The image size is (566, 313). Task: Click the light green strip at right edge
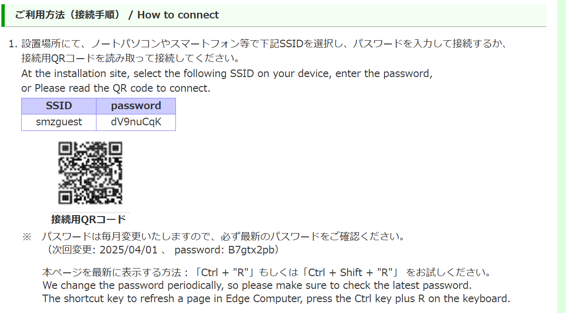(562, 156)
